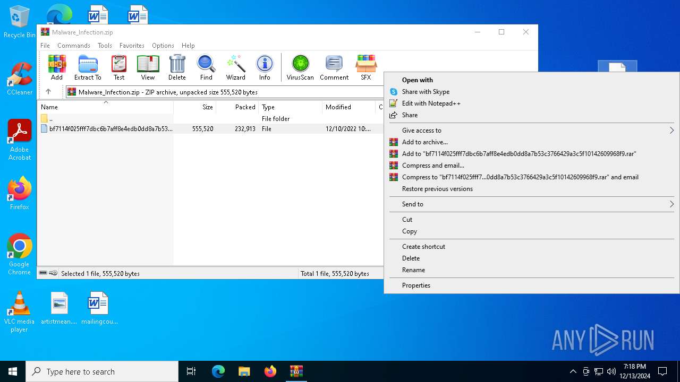Select the artistmean image file on desktop
Screen dimensions: 680x382
point(59,308)
